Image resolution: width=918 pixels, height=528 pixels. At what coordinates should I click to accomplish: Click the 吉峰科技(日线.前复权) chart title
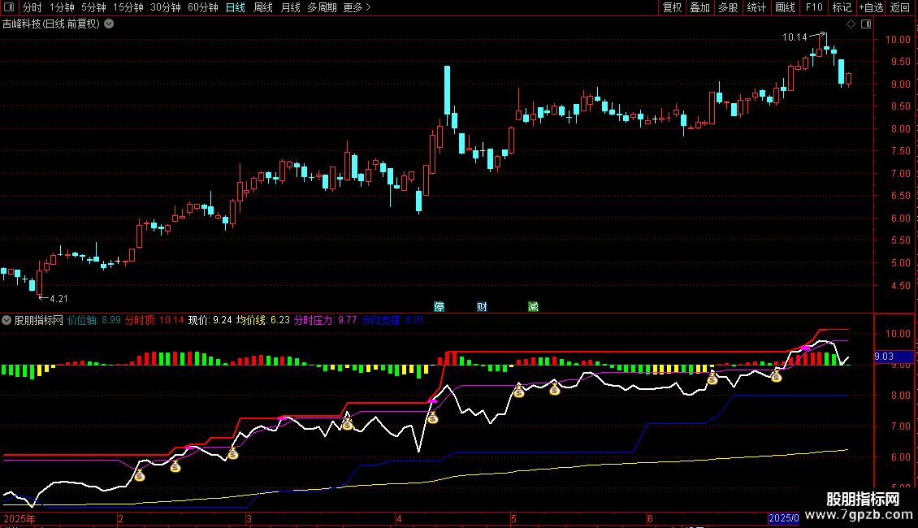click(x=51, y=24)
